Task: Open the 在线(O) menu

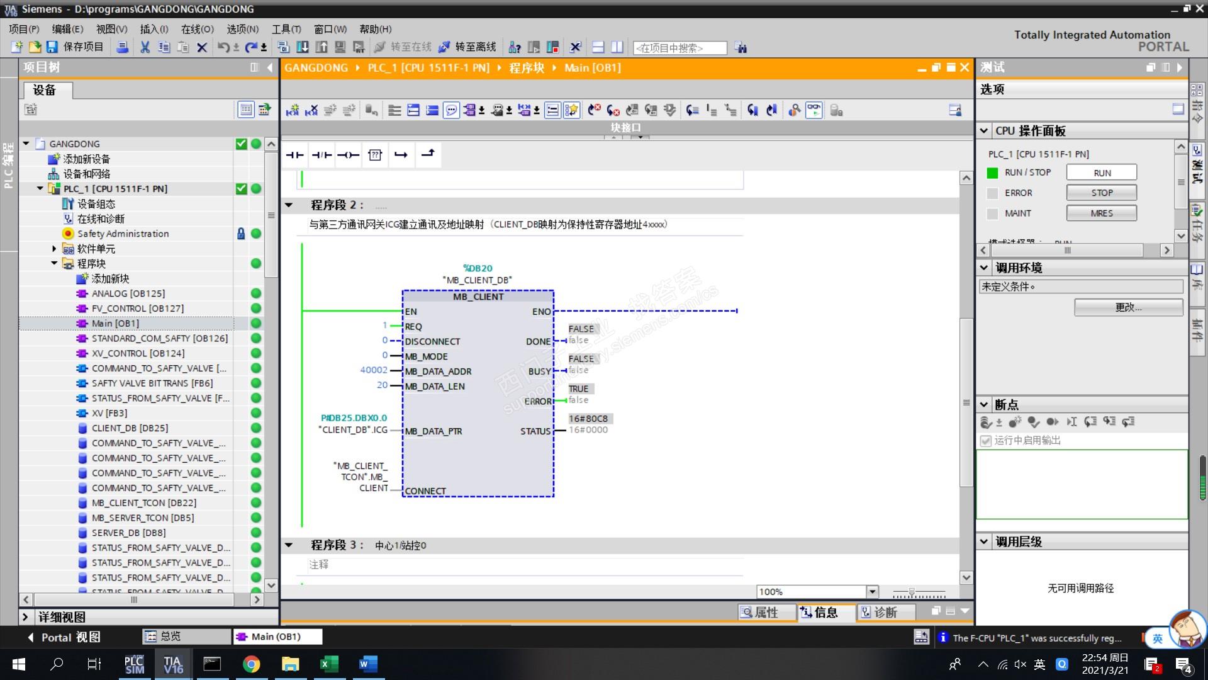Action: 197,29
